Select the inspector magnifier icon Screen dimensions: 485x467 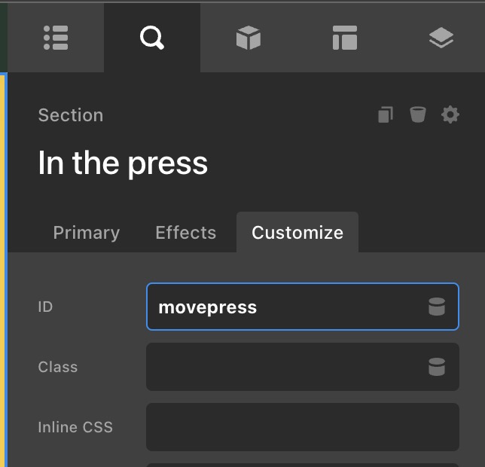(x=152, y=38)
